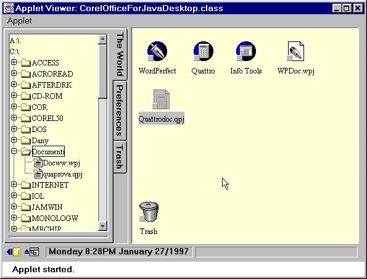Select Docww.wpj file in folder tree

62,163
